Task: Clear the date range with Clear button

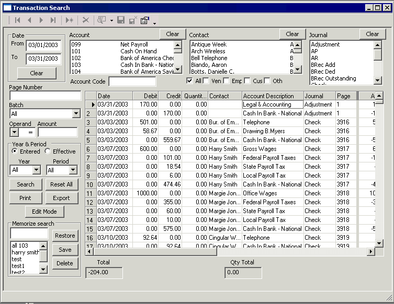Action: click(x=37, y=73)
